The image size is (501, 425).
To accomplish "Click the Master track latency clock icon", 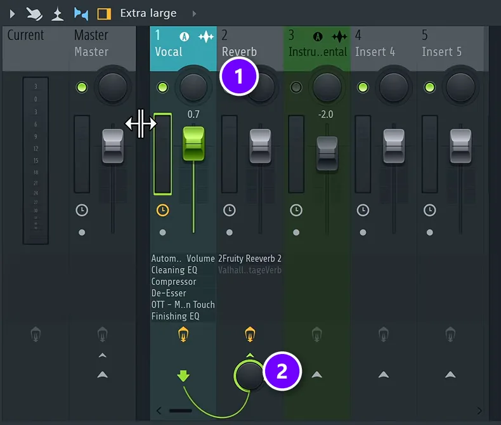I will tap(82, 210).
